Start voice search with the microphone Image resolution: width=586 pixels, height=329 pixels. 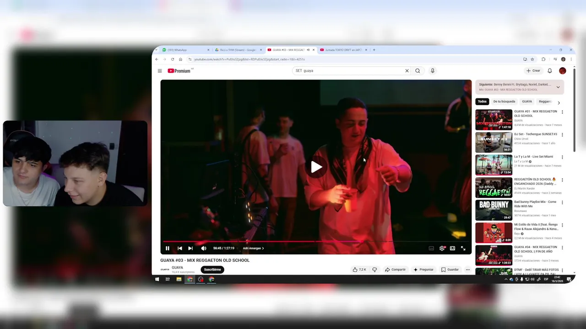432,71
